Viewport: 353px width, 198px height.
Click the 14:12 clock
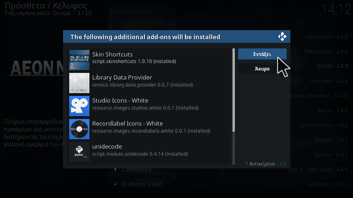click(x=336, y=9)
